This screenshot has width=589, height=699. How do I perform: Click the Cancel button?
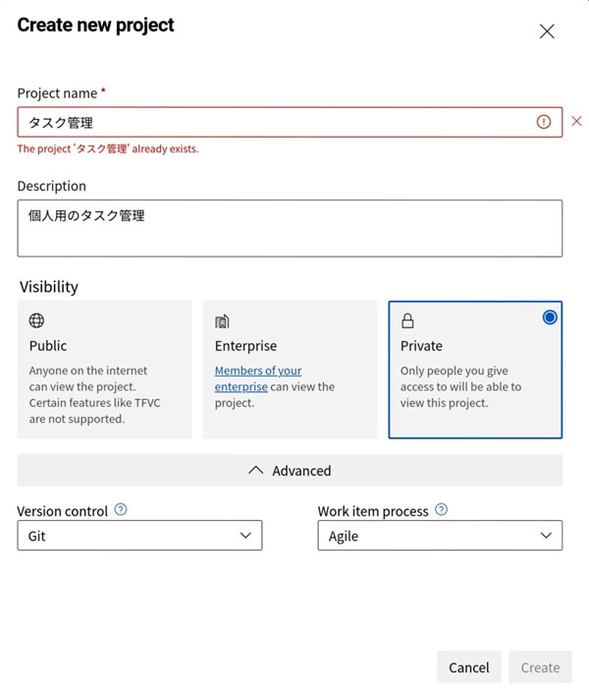coord(468,668)
